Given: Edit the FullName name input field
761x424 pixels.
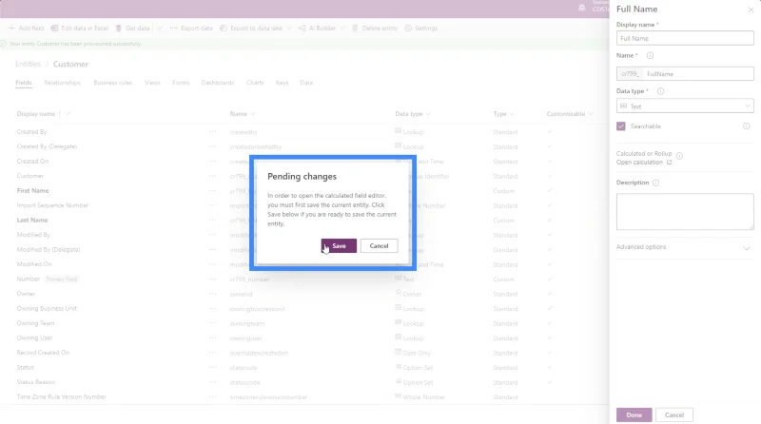Looking at the screenshot, I should [x=699, y=74].
